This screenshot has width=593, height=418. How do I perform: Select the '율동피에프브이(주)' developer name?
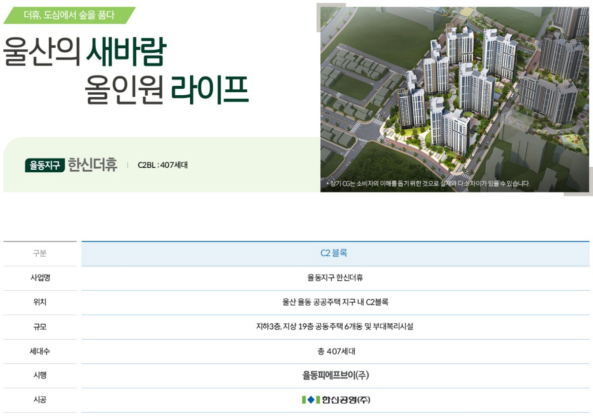pyautogui.click(x=336, y=376)
